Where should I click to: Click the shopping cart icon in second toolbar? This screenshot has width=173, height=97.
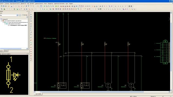[98, 9]
